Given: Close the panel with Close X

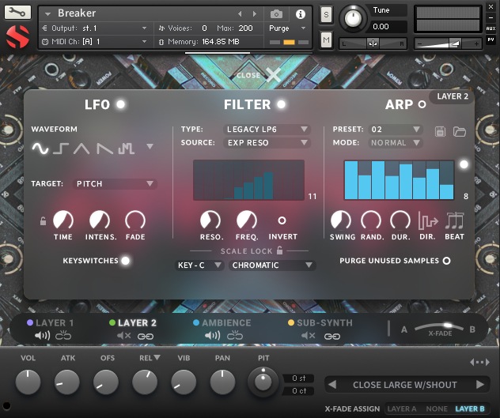Looking at the screenshot, I should (x=272, y=75).
